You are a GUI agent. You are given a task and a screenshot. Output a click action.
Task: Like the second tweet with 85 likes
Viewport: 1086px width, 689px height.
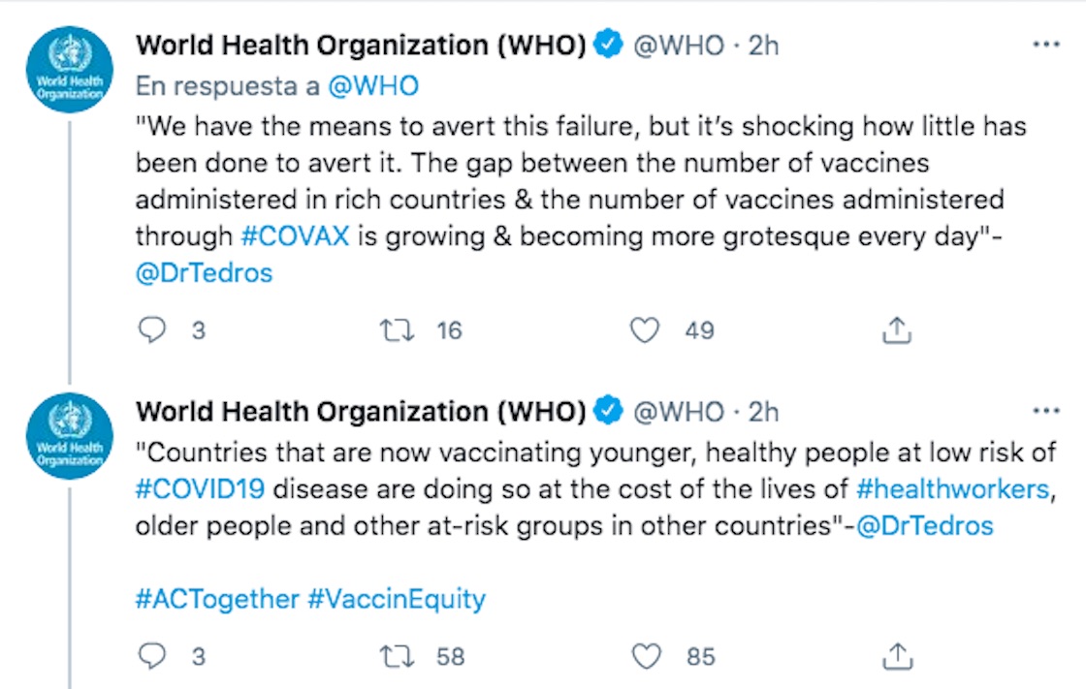coord(645,657)
